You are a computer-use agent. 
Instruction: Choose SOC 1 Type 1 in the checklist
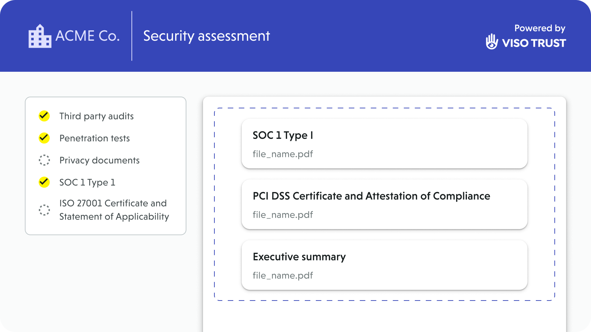(x=87, y=182)
